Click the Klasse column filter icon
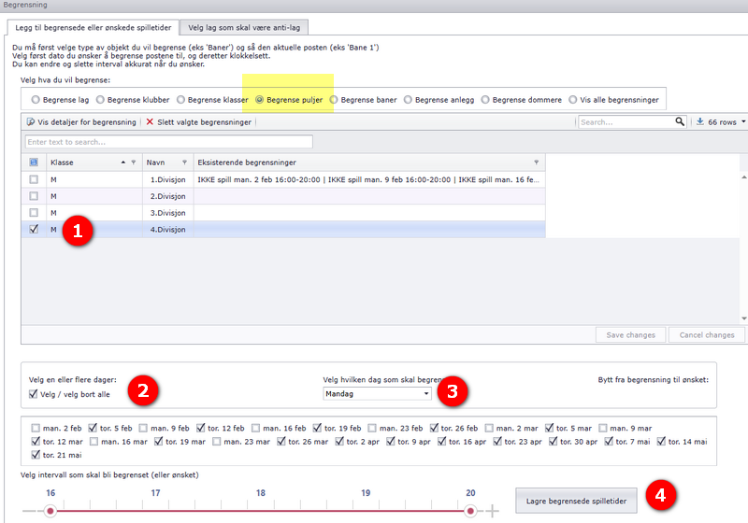Screen dimensions: 748x523 (134, 163)
